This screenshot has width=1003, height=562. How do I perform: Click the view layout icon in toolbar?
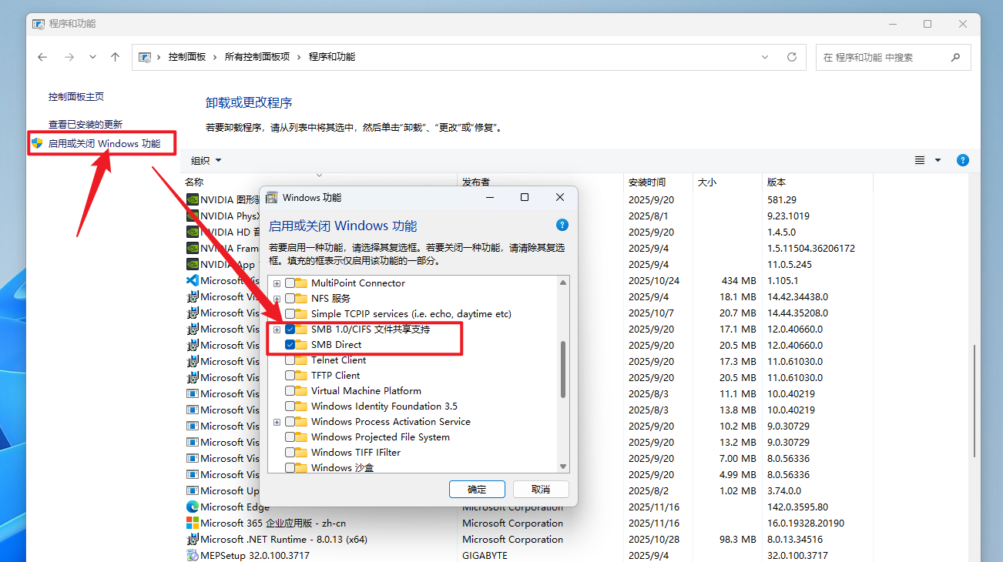point(920,160)
